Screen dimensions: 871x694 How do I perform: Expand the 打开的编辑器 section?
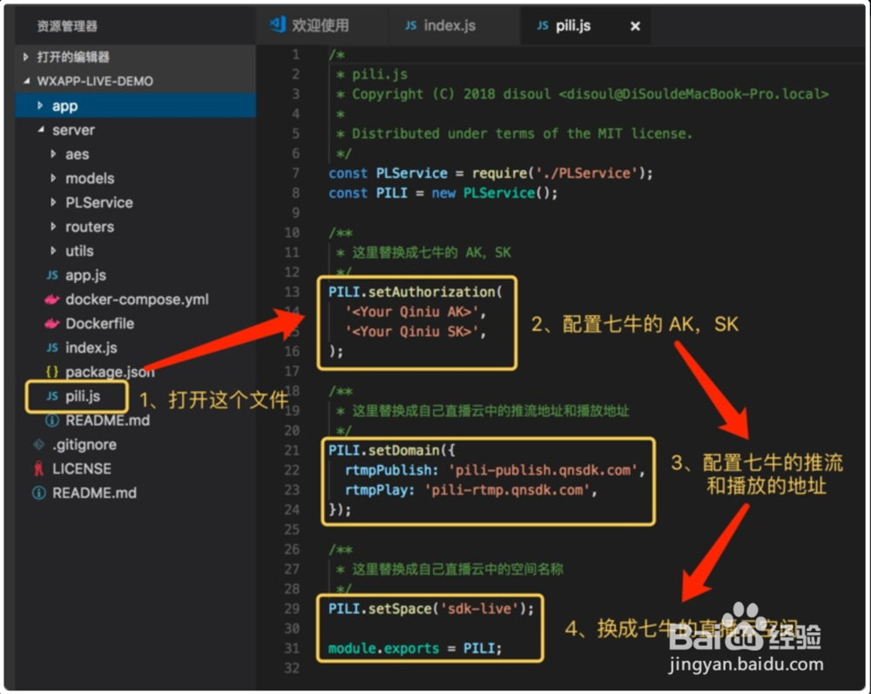coord(25,57)
